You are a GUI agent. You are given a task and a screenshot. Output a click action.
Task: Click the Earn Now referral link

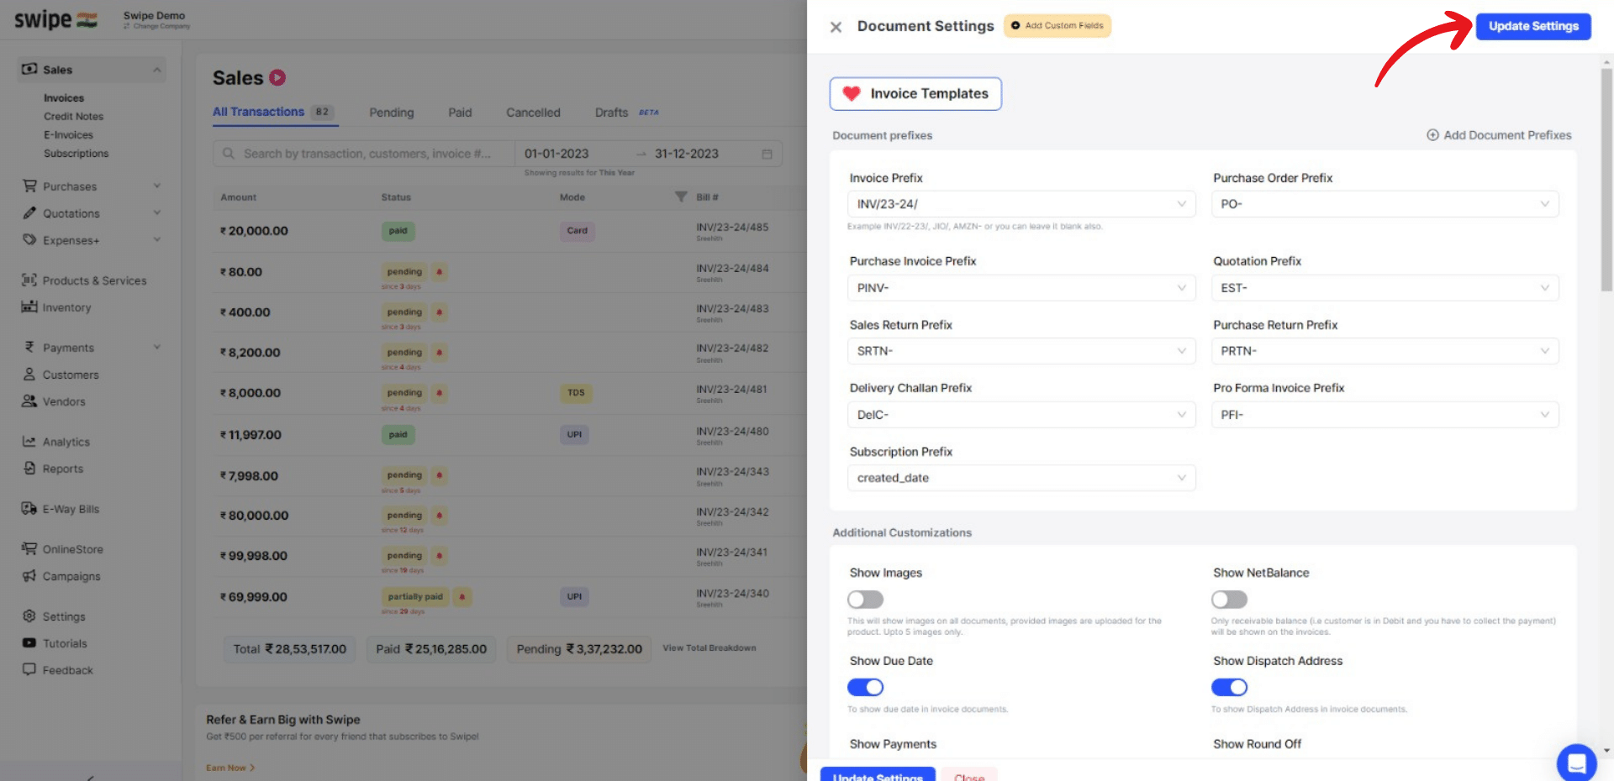click(x=230, y=768)
